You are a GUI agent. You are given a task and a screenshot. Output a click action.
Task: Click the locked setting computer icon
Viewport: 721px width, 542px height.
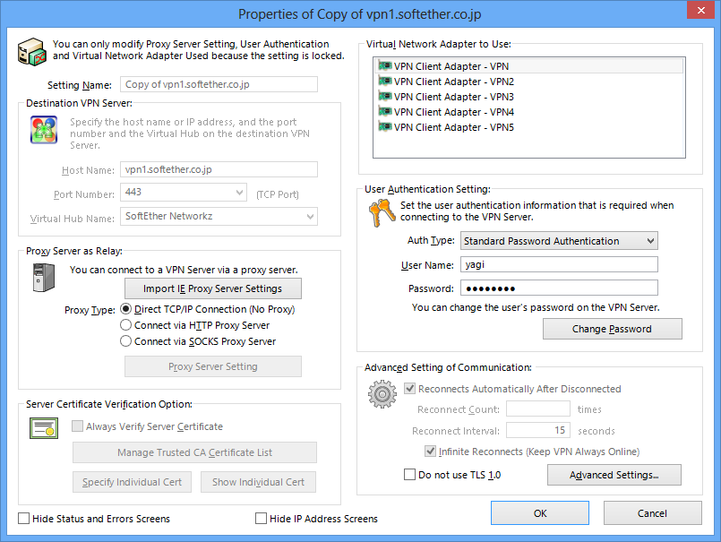tap(33, 51)
